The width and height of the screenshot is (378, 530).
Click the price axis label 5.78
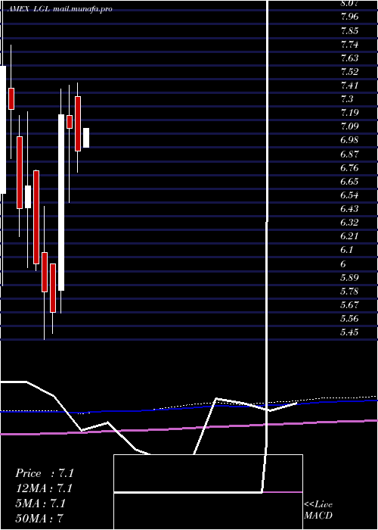pyautogui.click(x=349, y=291)
